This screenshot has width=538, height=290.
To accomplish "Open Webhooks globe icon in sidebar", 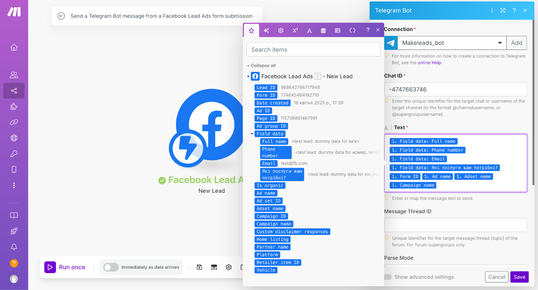I will tap(14, 138).
